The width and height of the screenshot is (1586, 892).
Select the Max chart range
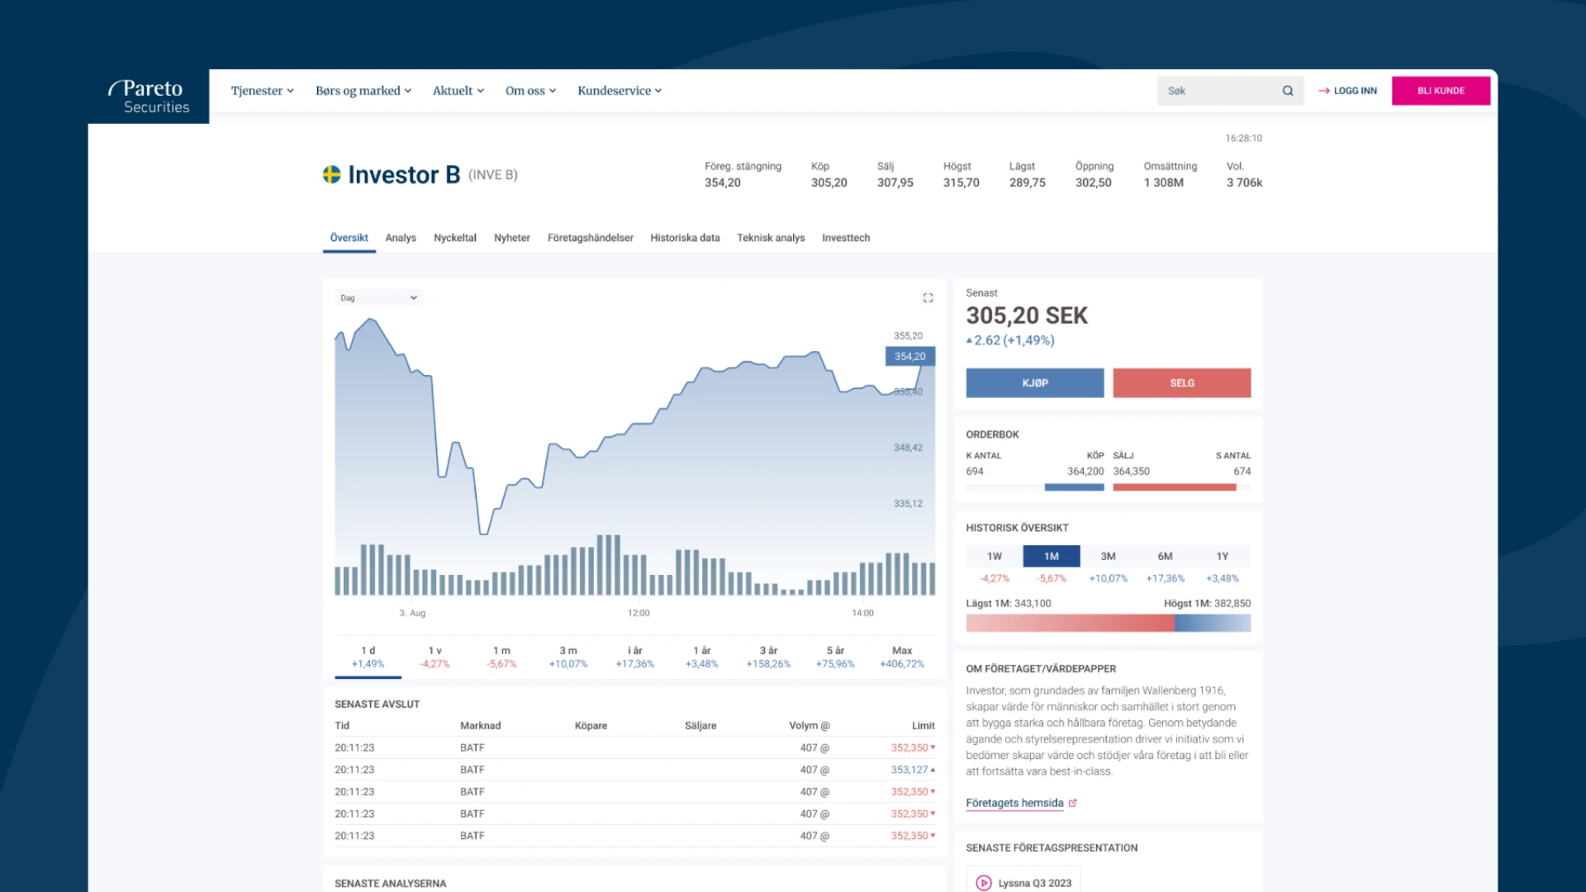pos(902,657)
